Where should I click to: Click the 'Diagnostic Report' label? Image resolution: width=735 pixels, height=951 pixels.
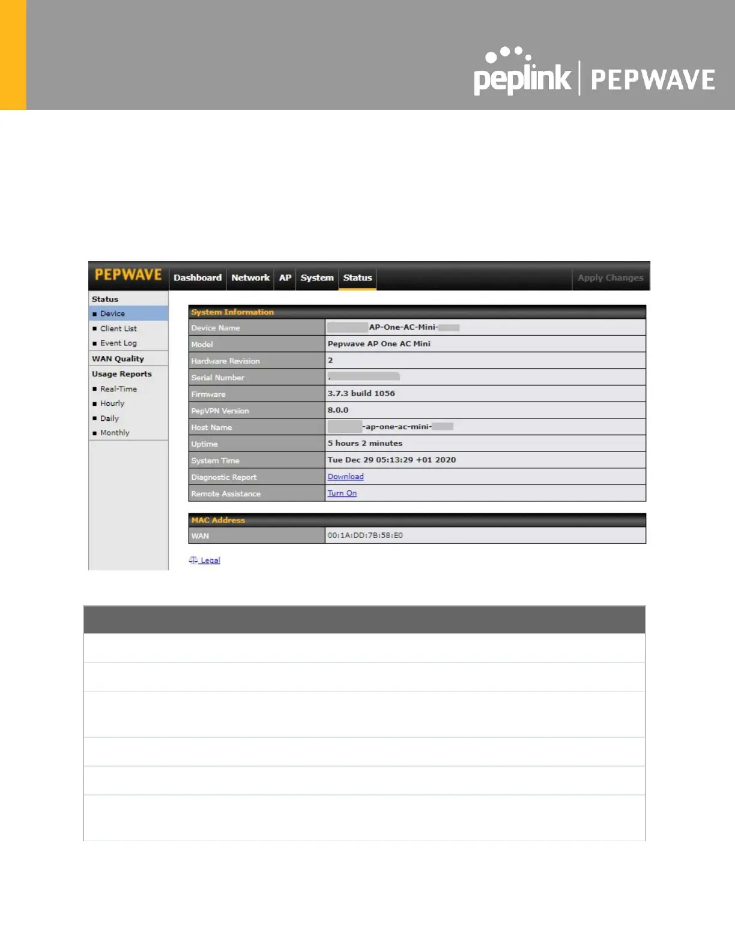pyautogui.click(x=223, y=477)
